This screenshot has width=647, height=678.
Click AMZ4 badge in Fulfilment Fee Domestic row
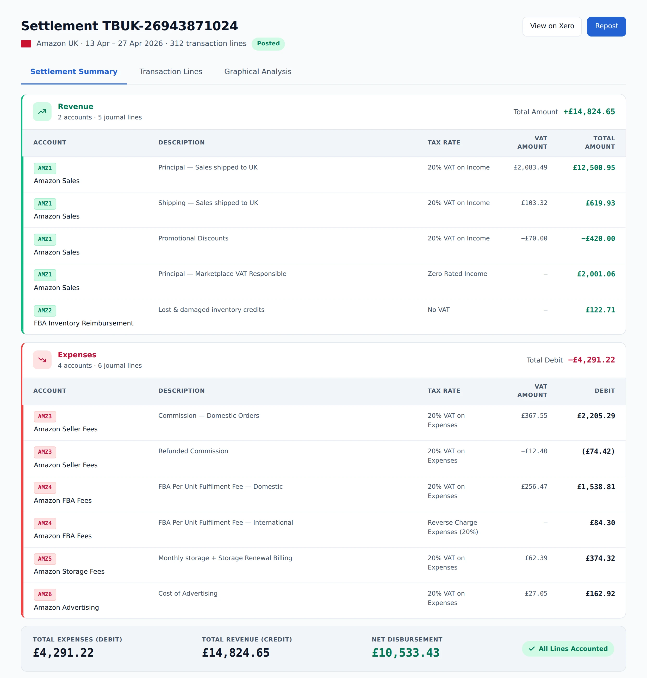pyautogui.click(x=45, y=487)
